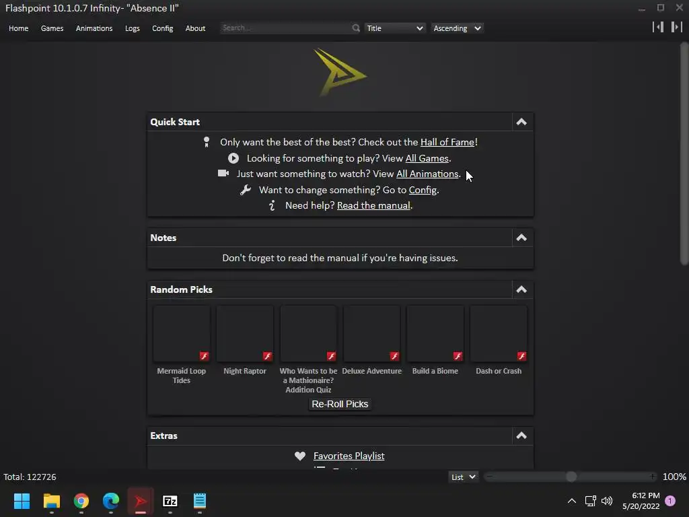
Task: Open the All Animations link
Action: coord(427,174)
